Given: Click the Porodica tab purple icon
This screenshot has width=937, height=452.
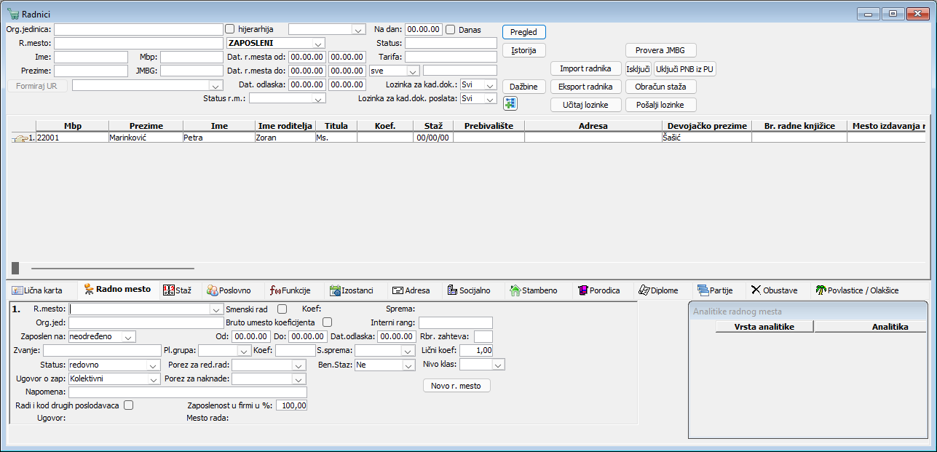Looking at the screenshot, I should [582, 290].
